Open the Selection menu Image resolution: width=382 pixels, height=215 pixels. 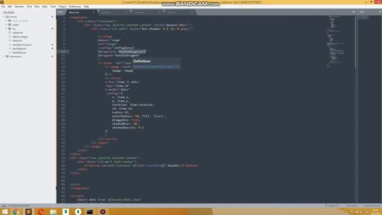(19, 7)
